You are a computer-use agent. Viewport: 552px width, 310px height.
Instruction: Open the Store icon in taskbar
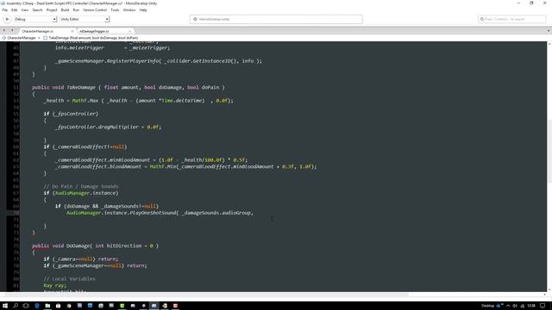point(58,306)
